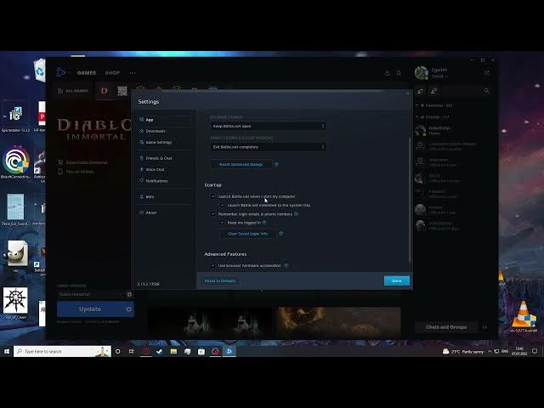544x408 pixels.
Task: Click the friends search magnifier icon
Action: pos(487,91)
